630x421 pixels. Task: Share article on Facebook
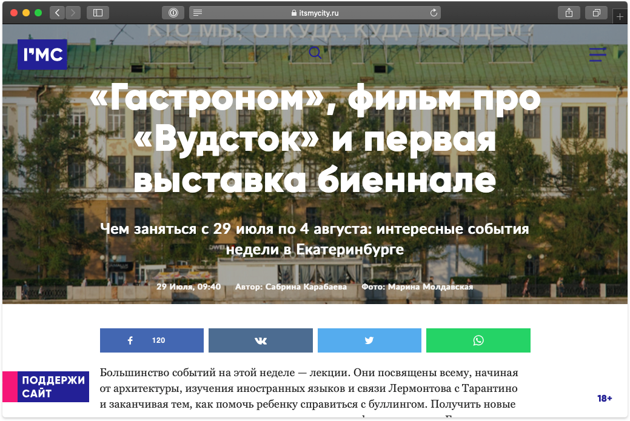[x=152, y=340]
